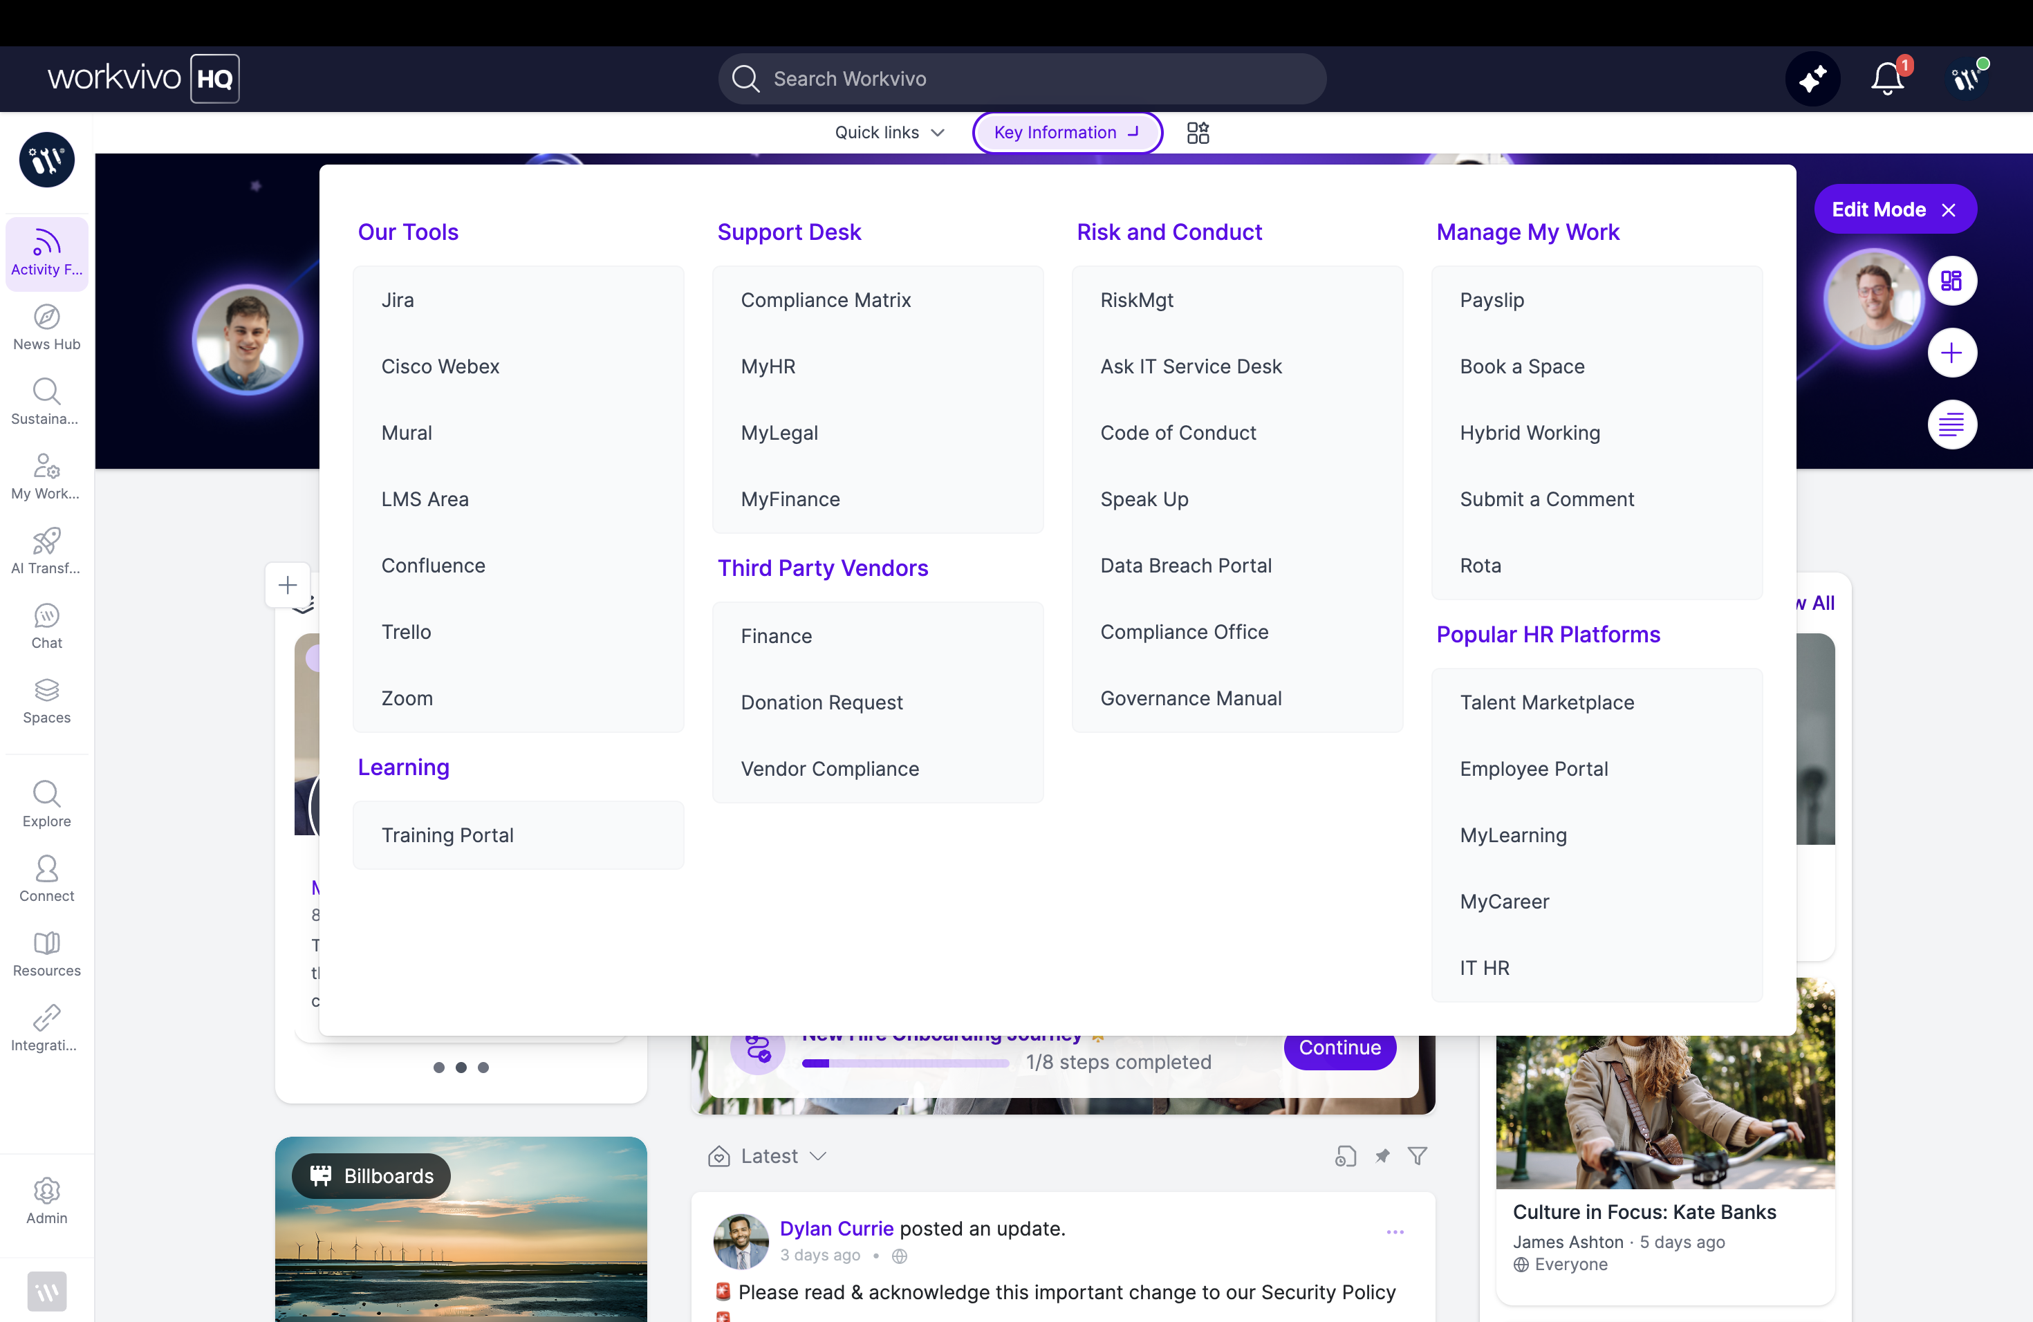The image size is (2033, 1322).
Task: Open the Latest feed sort dropdown
Action: click(767, 1156)
